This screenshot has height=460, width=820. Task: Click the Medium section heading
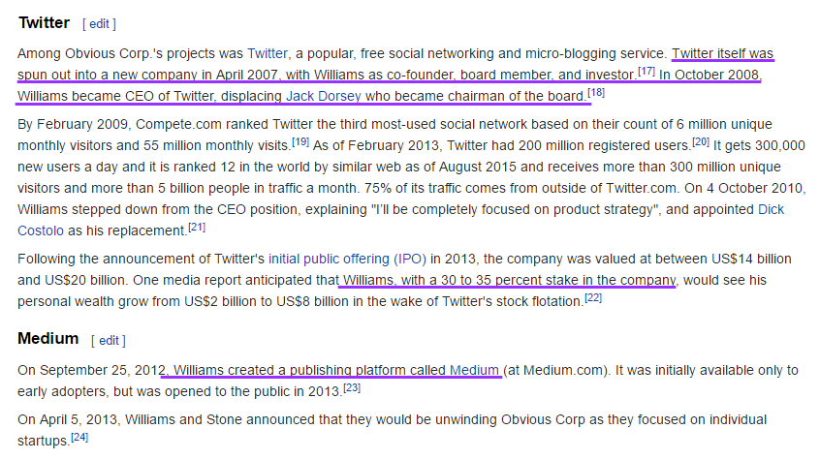[x=48, y=339]
